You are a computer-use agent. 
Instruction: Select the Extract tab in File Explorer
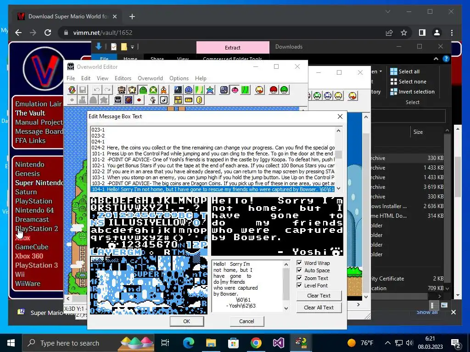(x=233, y=47)
